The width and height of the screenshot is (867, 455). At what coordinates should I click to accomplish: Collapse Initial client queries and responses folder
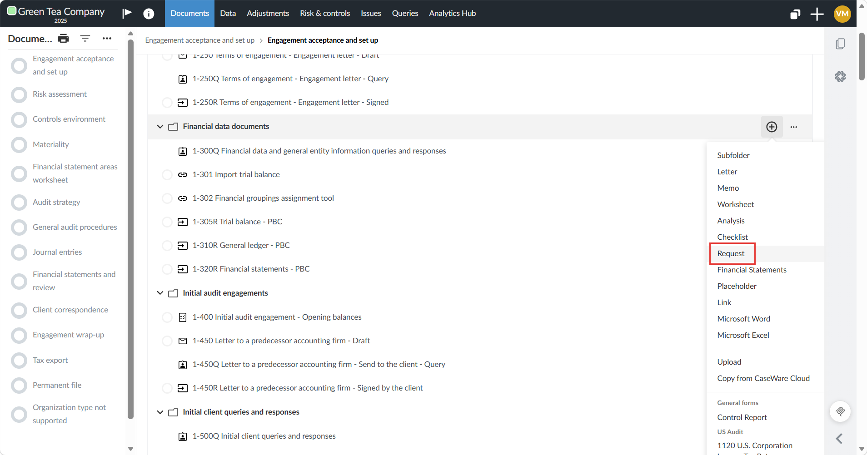point(160,412)
